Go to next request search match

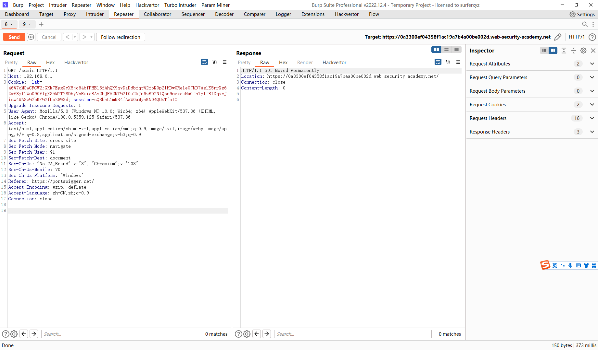click(x=34, y=334)
